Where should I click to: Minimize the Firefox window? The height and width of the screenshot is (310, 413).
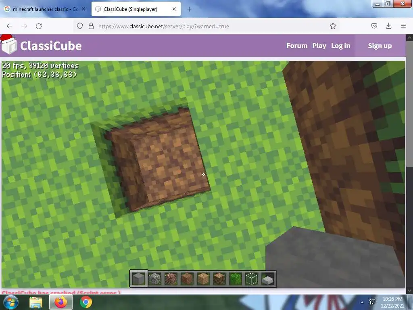pos(378,4)
